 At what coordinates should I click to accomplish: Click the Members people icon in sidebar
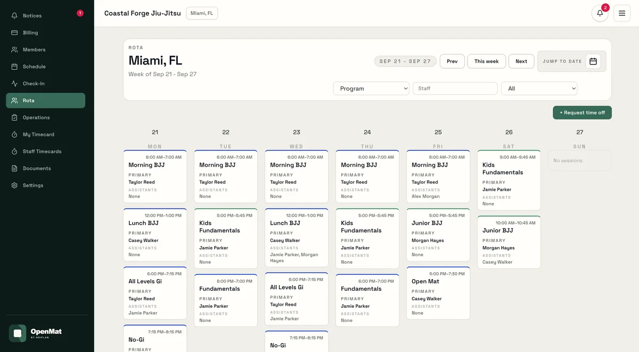[14, 50]
